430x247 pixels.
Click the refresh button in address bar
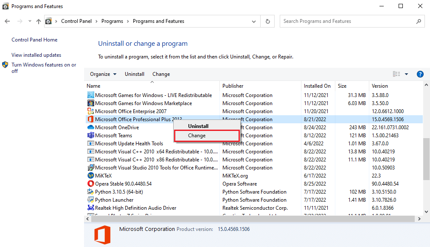pos(268,21)
